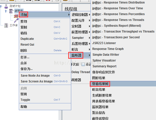Select Save Screen As Image
The width and height of the screenshot is (156, 120).
click(45, 81)
